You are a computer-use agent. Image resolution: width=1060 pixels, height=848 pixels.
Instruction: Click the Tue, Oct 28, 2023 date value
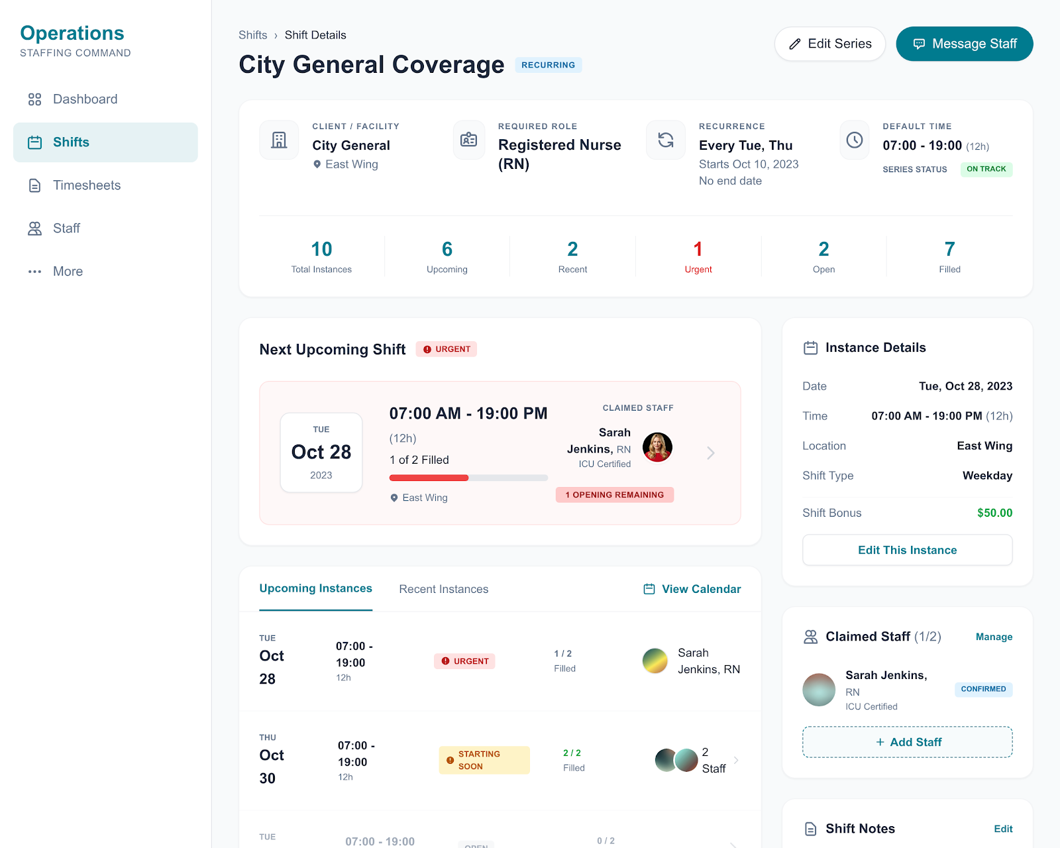coord(966,386)
